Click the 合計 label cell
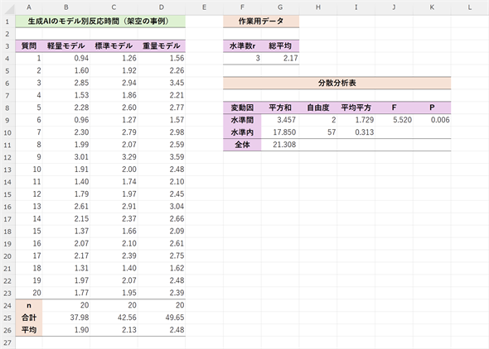The height and width of the screenshot is (349, 489). (29, 318)
